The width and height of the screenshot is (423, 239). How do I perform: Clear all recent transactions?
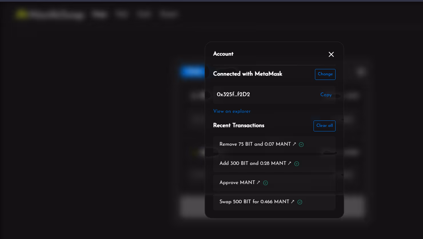[x=324, y=126]
